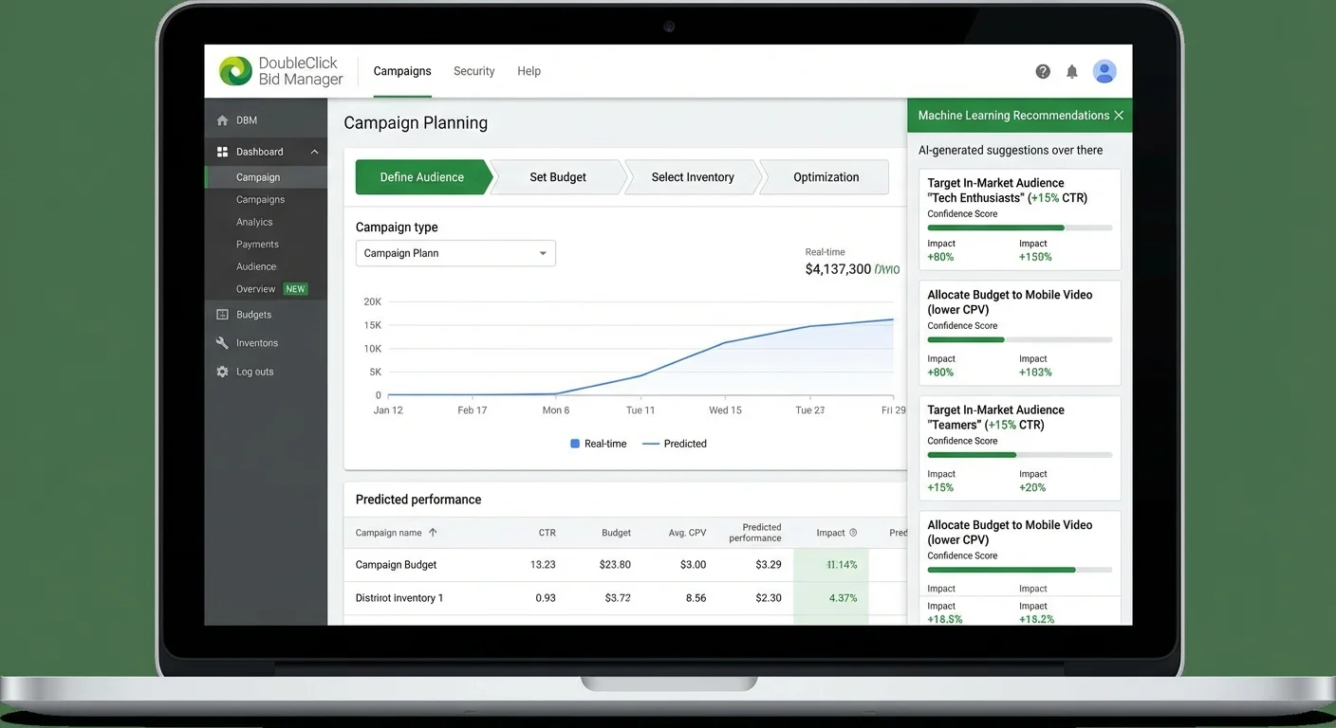Click the 4.37% impact cell
The height and width of the screenshot is (728, 1336).
(843, 598)
